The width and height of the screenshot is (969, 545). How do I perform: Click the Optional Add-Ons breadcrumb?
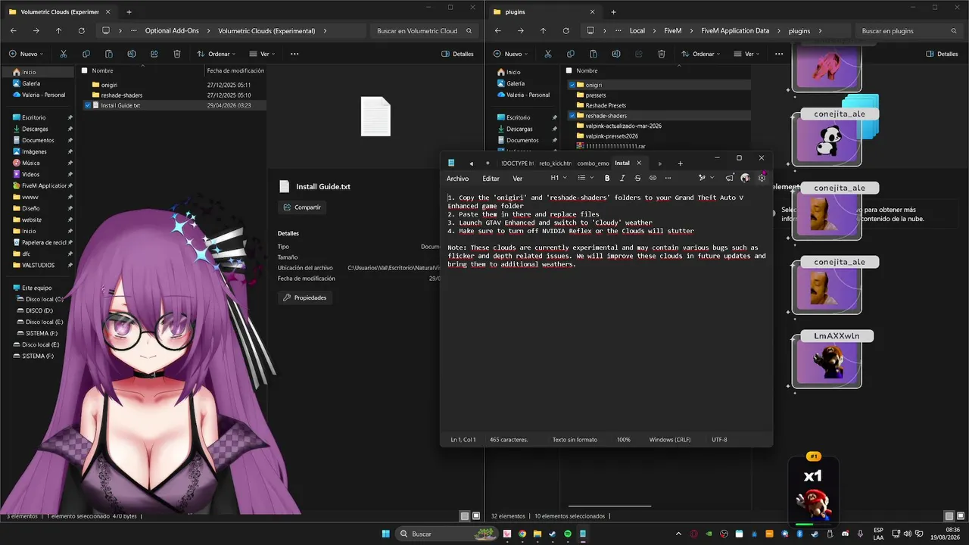(172, 31)
